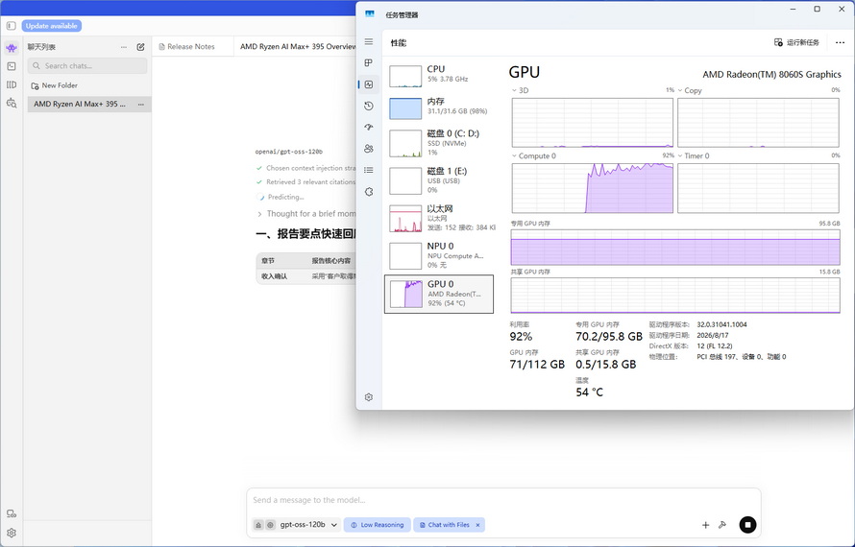Open the downloads icon above LM Studio settings
The height and width of the screenshot is (547, 855).
[x=12, y=513]
